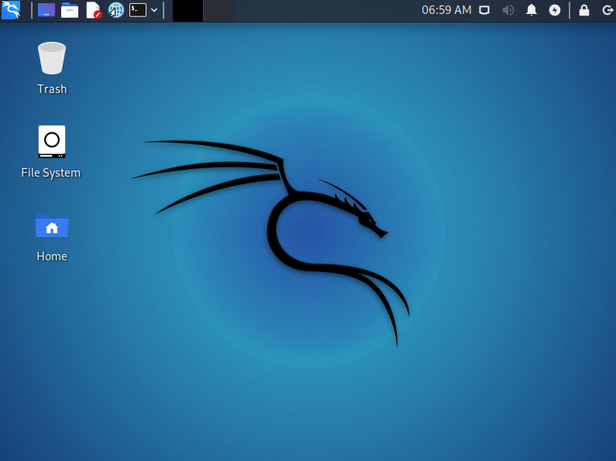
Task: Lock the screen with the padlock icon
Action: point(583,10)
